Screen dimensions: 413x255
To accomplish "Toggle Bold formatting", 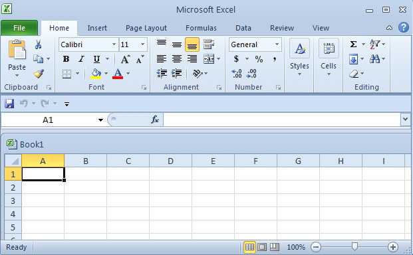I will tap(66, 59).
